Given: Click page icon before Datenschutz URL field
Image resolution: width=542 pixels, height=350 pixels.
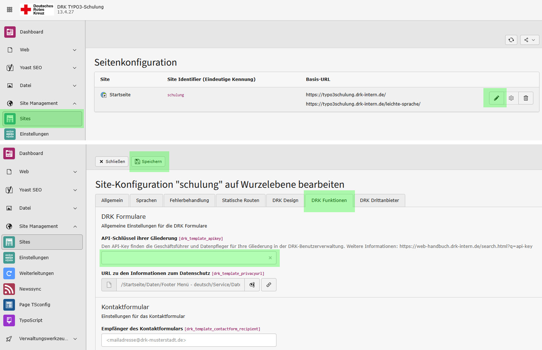Looking at the screenshot, I should tap(109, 285).
